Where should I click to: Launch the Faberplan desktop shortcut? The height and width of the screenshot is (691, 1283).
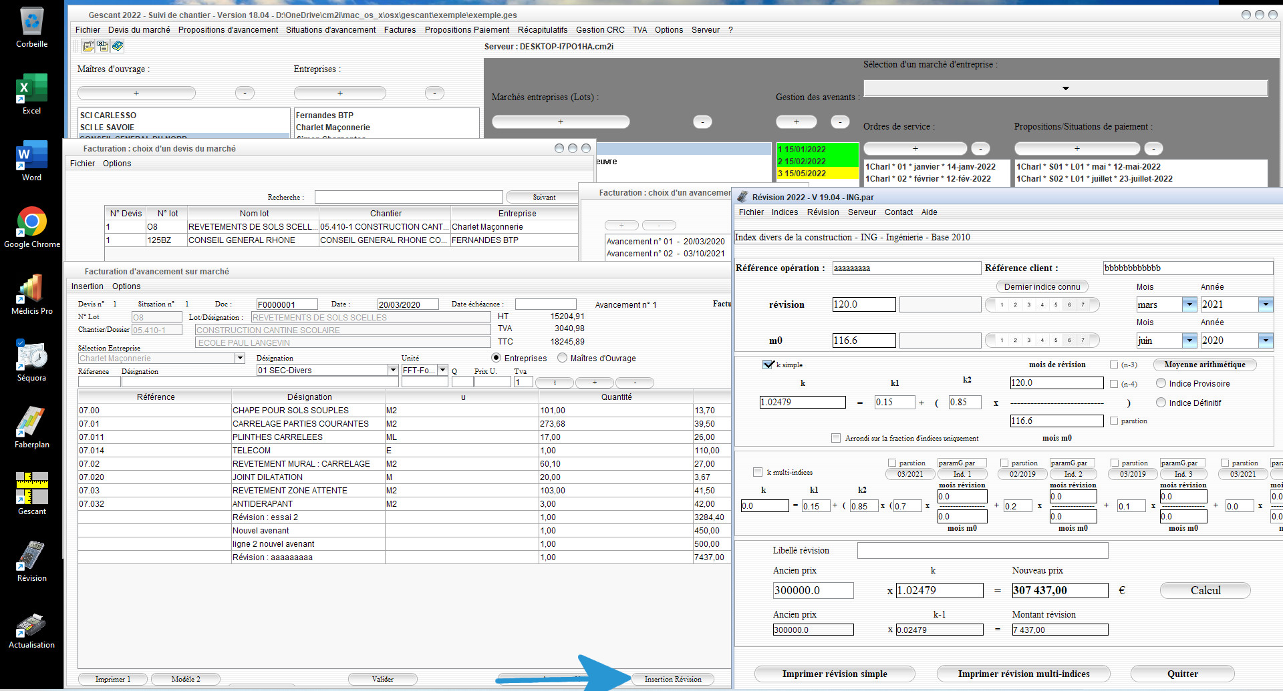(x=32, y=427)
